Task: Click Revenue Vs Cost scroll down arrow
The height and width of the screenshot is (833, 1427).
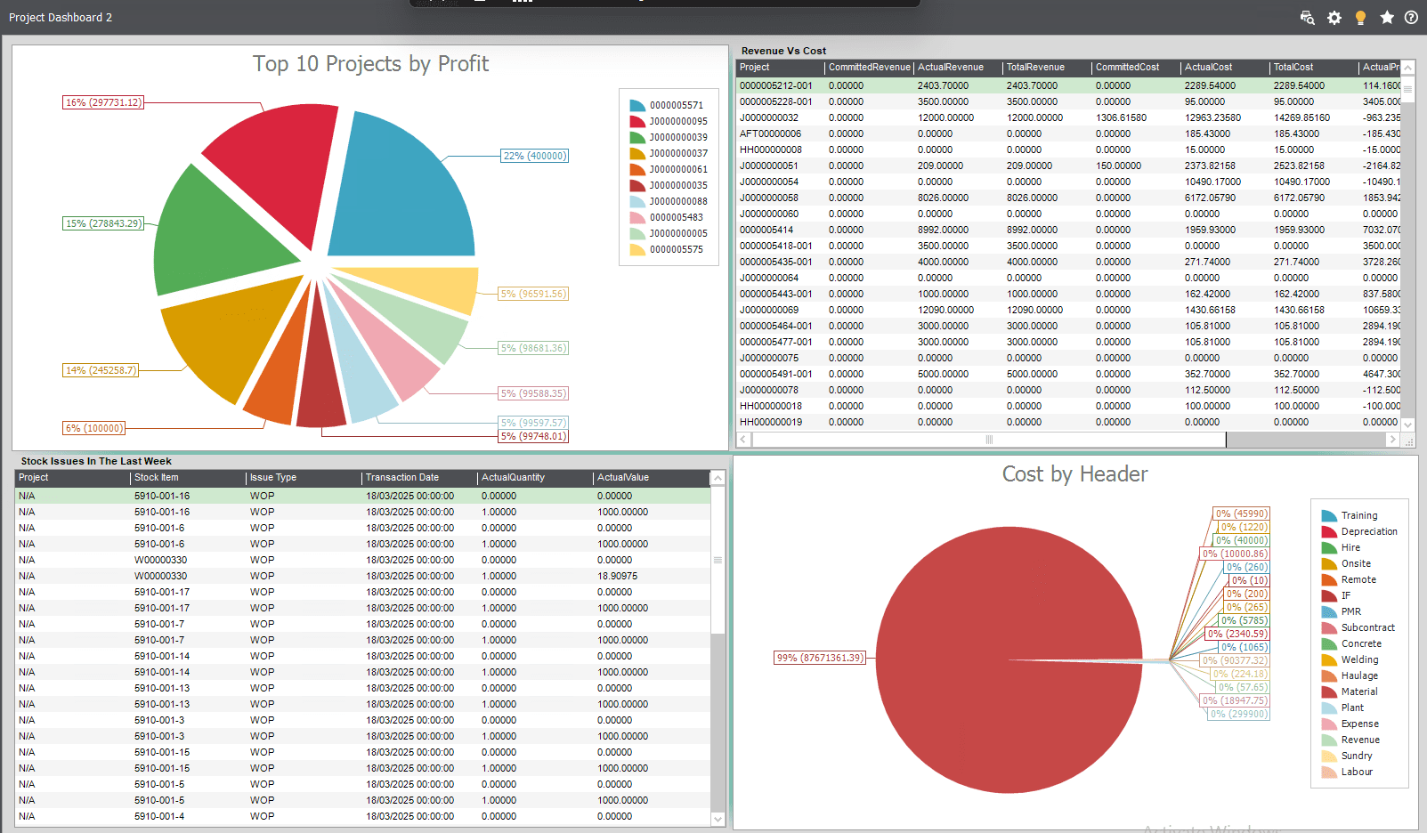Action: pyautogui.click(x=1408, y=425)
